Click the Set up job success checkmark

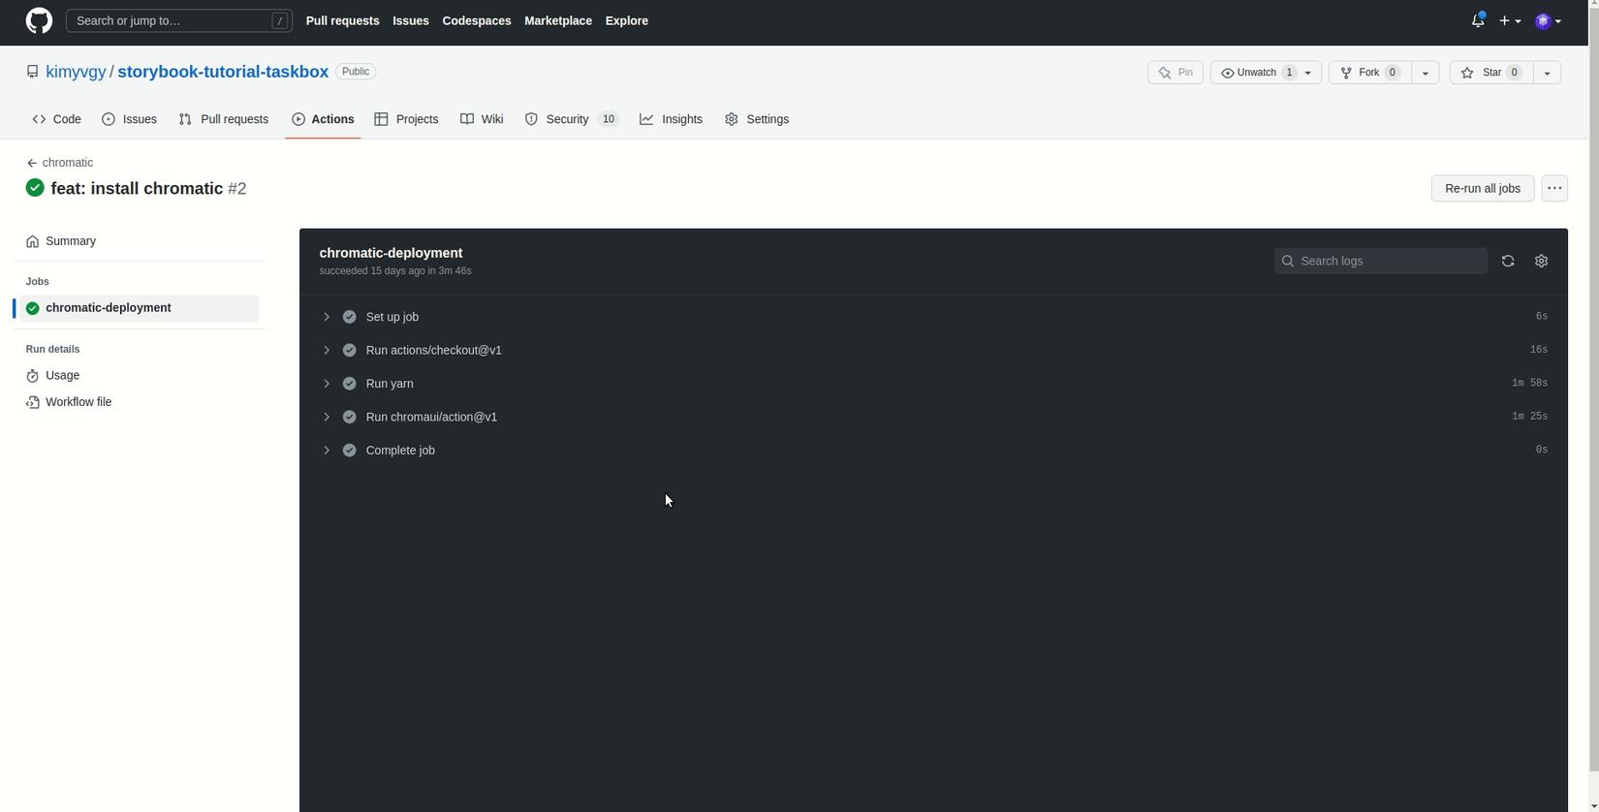tap(350, 317)
